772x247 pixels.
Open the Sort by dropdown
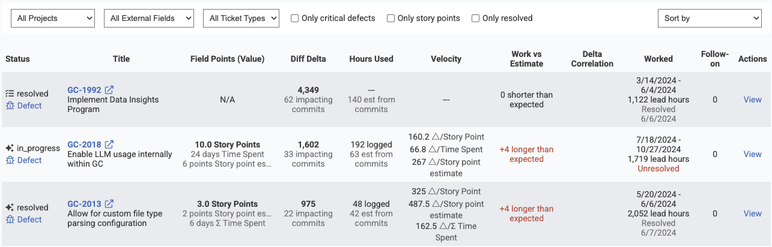tap(710, 19)
